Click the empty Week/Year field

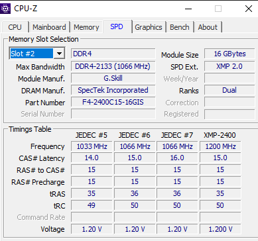230,78
